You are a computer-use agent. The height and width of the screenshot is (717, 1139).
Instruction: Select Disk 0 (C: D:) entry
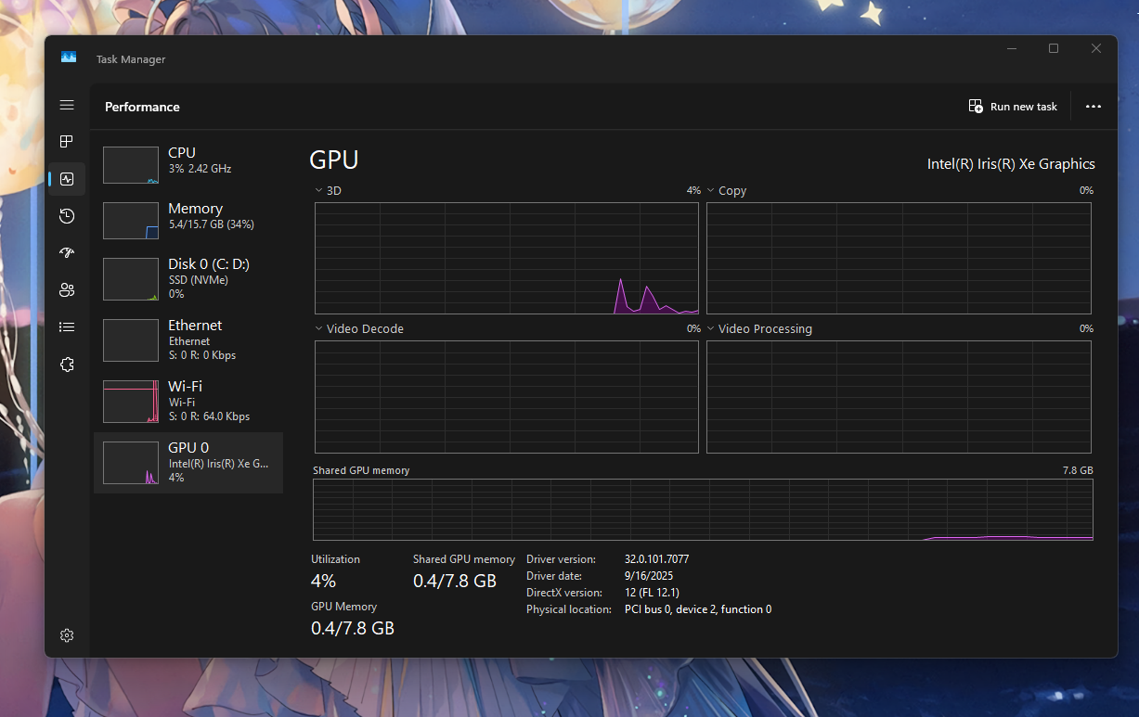[x=188, y=278]
